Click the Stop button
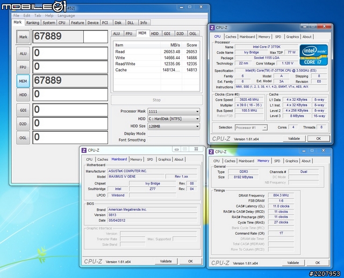Viewport: 344px width, 278px height. (156, 100)
